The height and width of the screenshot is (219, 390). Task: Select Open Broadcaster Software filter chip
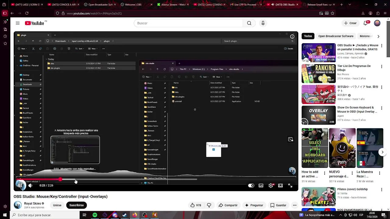336,36
